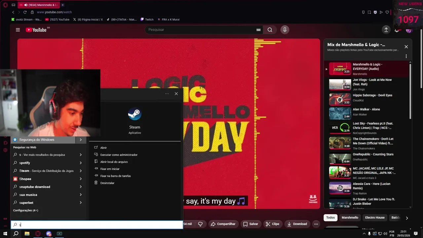This screenshot has height=238, width=423.
Task: Click the Salvar button
Action: [x=250, y=224]
